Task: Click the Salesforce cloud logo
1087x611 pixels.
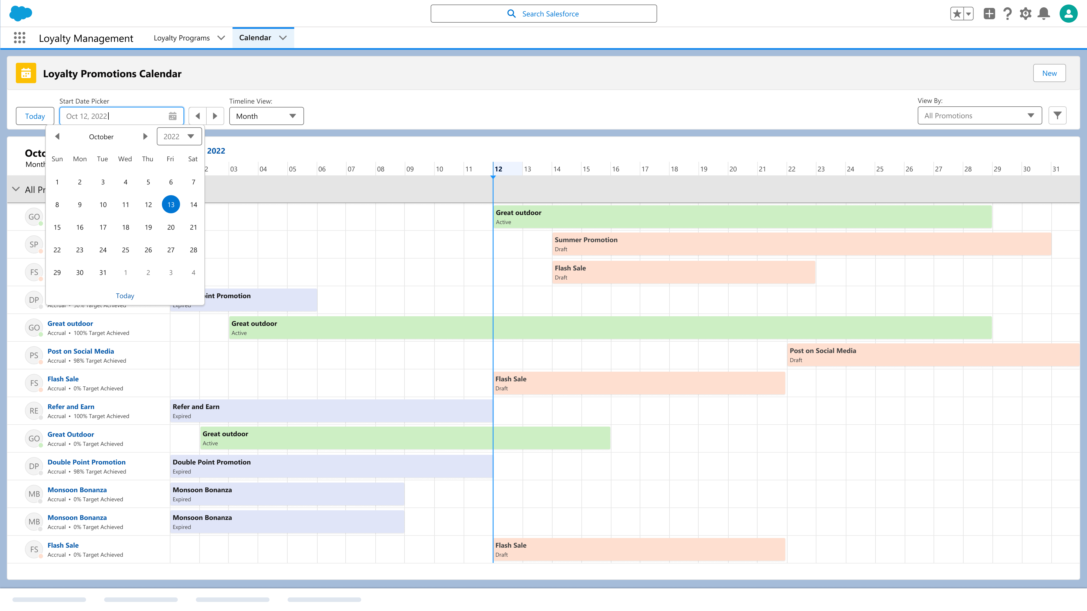Action: tap(21, 14)
